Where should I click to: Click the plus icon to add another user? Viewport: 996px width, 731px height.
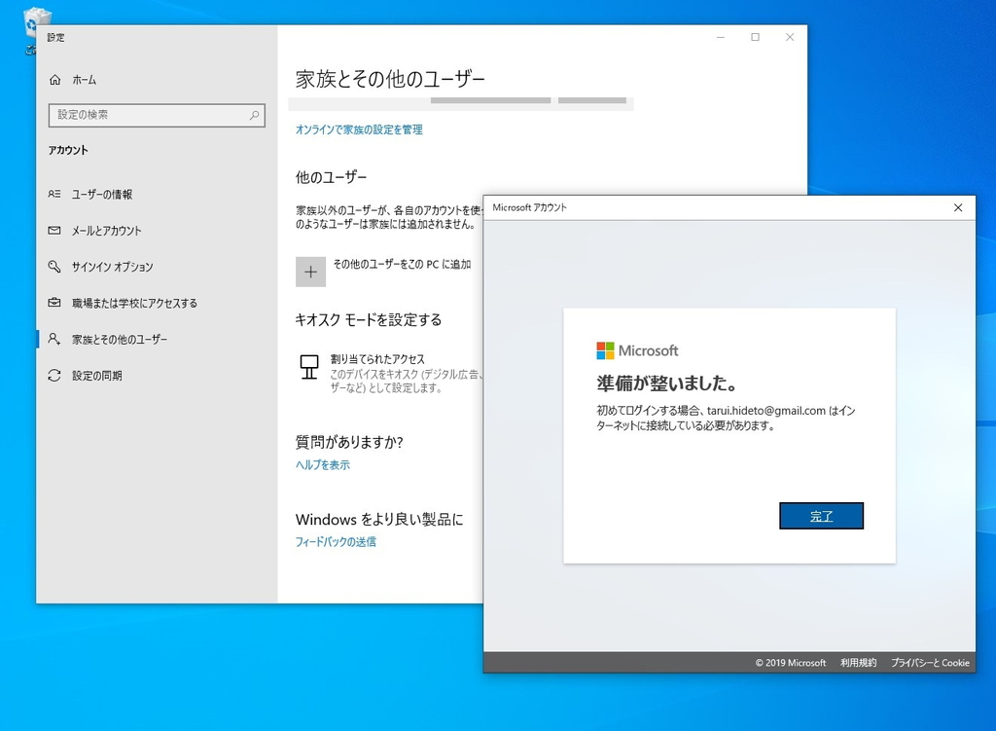click(310, 272)
